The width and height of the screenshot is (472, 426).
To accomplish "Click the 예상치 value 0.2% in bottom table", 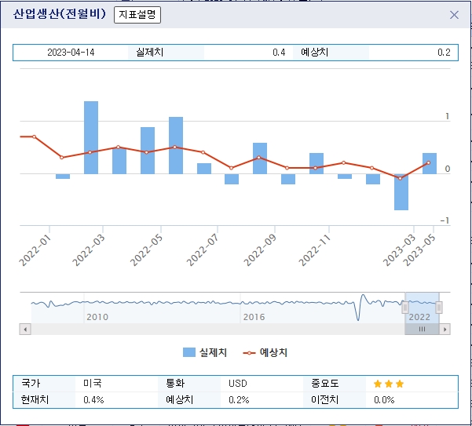I will 239,400.
